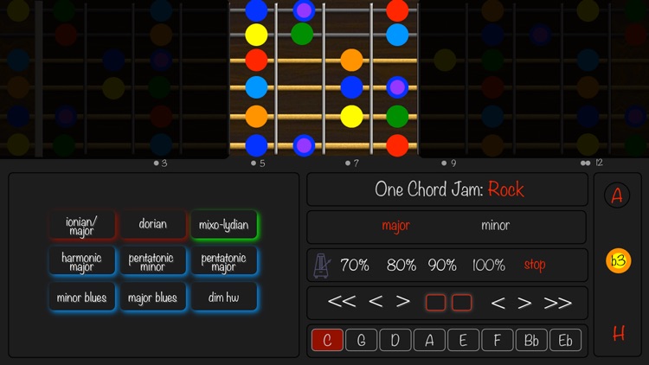This screenshot has width=649, height=365.
Task: Tap red note on eighth fret bottom string
Action: pyautogui.click(x=397, y=145)
